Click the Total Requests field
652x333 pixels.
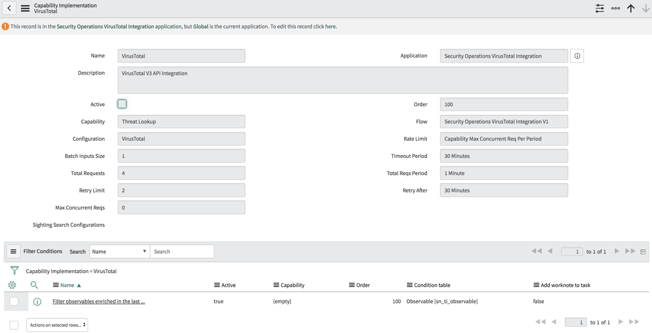[181, 173]
